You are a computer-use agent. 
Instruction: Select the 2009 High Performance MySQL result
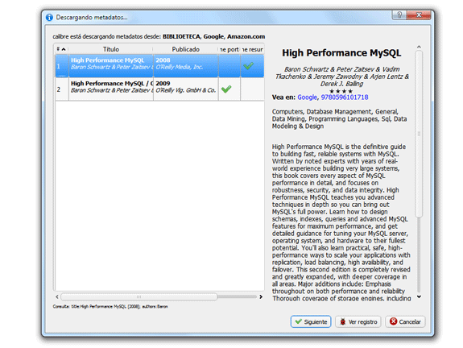click(x=159, y=89)
